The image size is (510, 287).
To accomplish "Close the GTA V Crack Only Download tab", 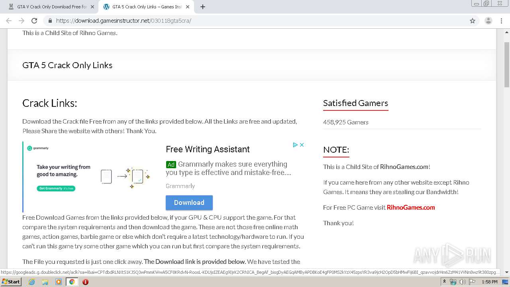I will (92, 7).
